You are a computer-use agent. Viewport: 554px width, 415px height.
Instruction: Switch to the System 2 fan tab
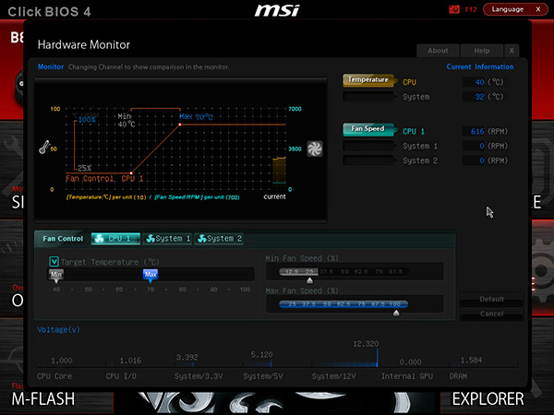(x=219, y=239)
